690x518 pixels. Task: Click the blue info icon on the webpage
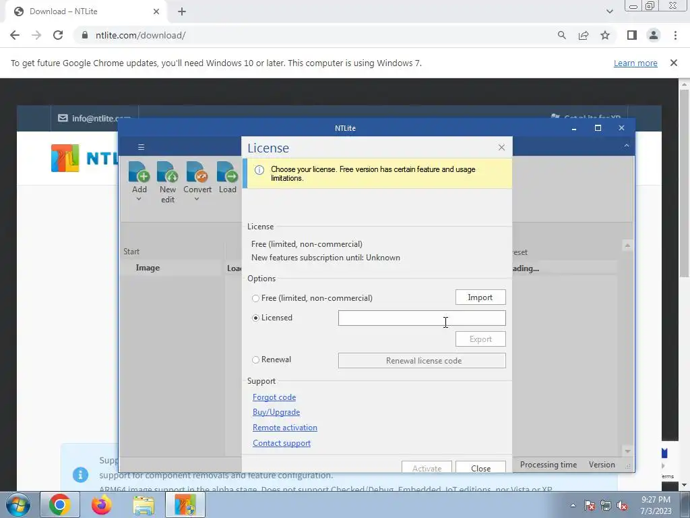(80, 475)
